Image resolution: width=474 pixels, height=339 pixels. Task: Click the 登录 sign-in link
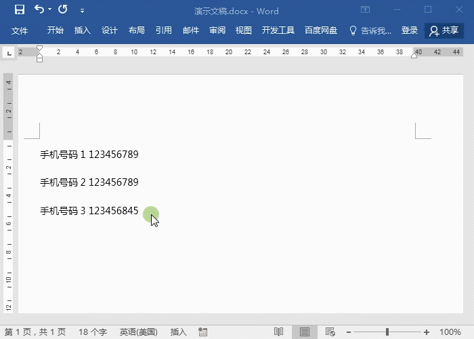tap(410, 31)
